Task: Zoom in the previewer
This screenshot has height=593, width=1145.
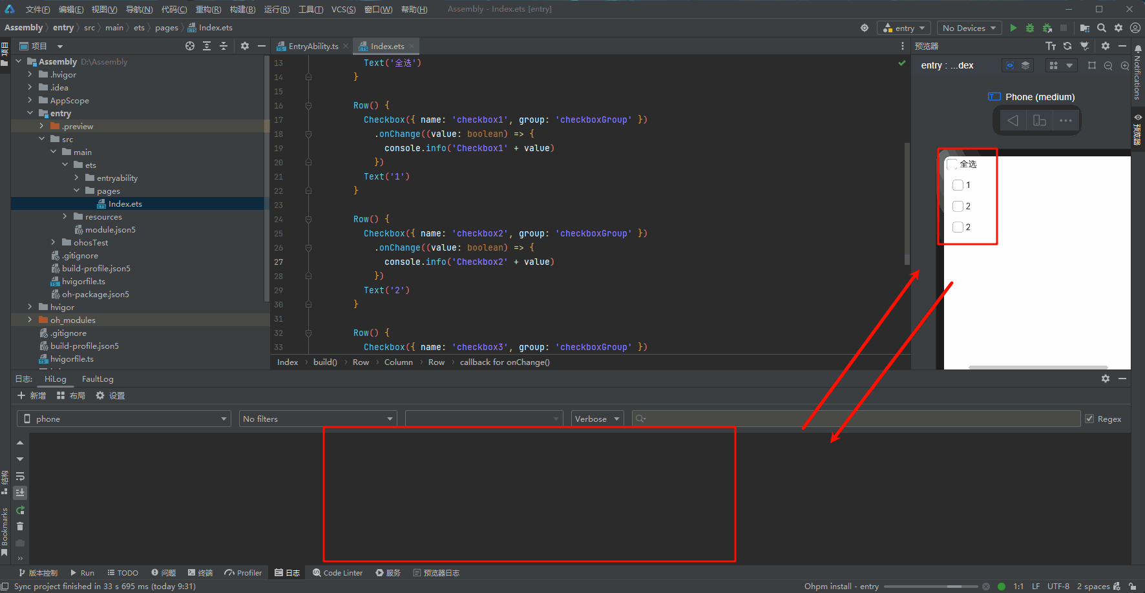Action: (1124, 65)
